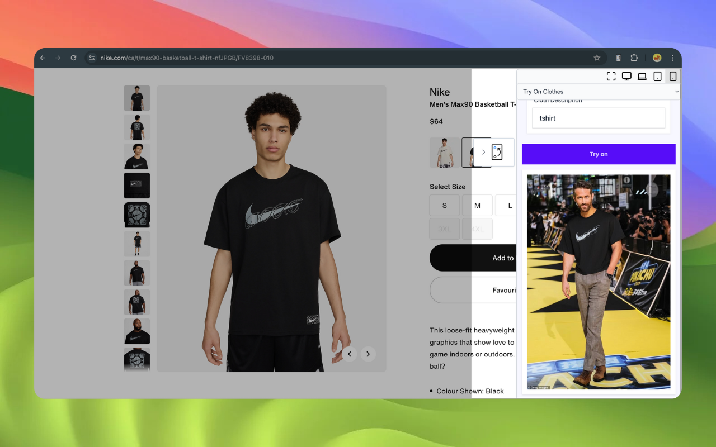Click the Select Size label
Screen dimensions: 716x447
pyautogui.click(x=447, y=187)
